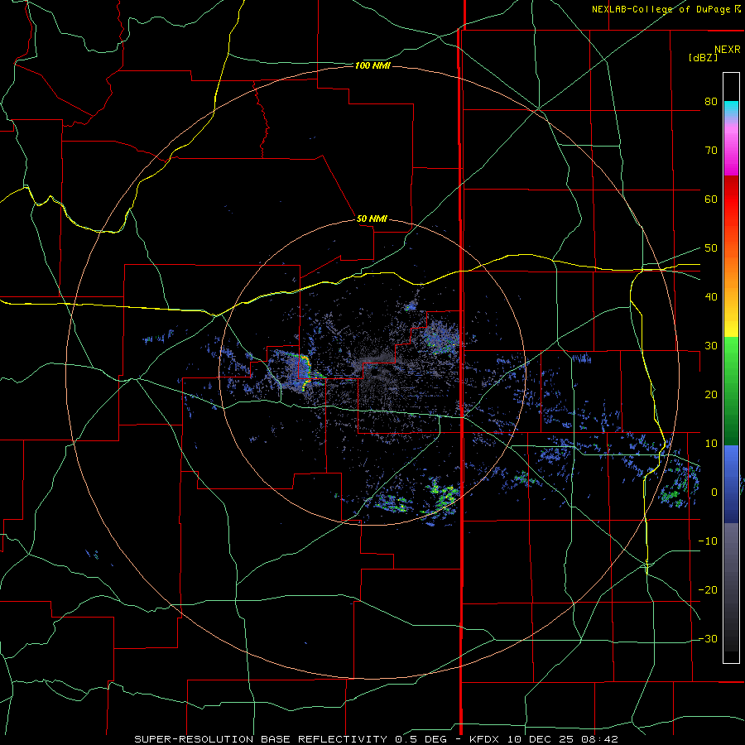
Task: Click the 50 NMI range ring label
Action: click(x=372, y=219)
